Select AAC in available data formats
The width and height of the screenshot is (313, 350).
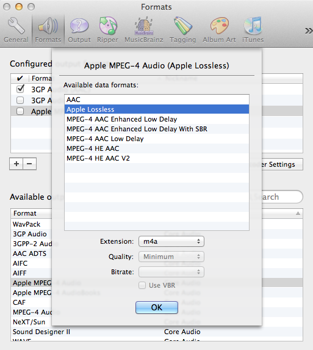[157, 100]
